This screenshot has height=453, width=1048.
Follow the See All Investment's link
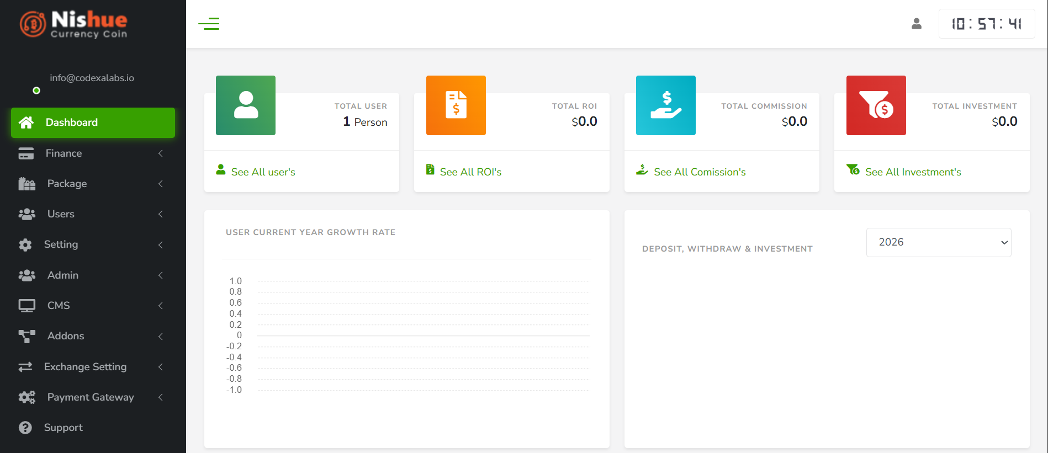[x=913, y=172]
